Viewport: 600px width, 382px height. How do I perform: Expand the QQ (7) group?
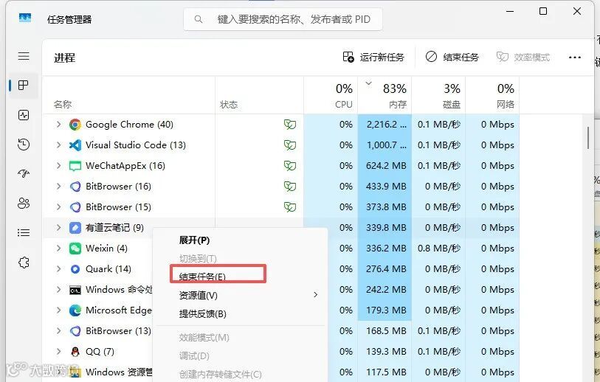point(58,352)
